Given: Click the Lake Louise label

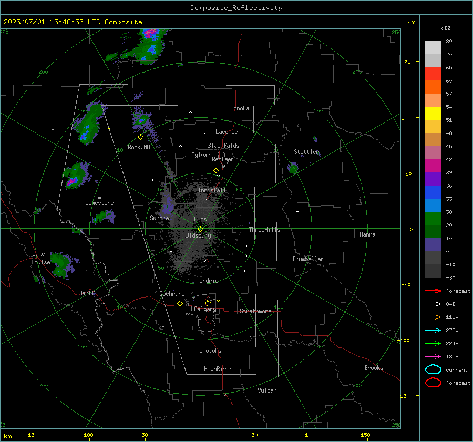Looking at the screenshot, I should coord(40,258).
